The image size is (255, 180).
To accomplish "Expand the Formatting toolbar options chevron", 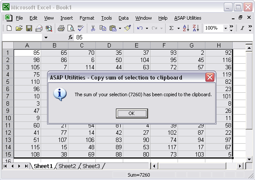I will [x=250, y=28].
